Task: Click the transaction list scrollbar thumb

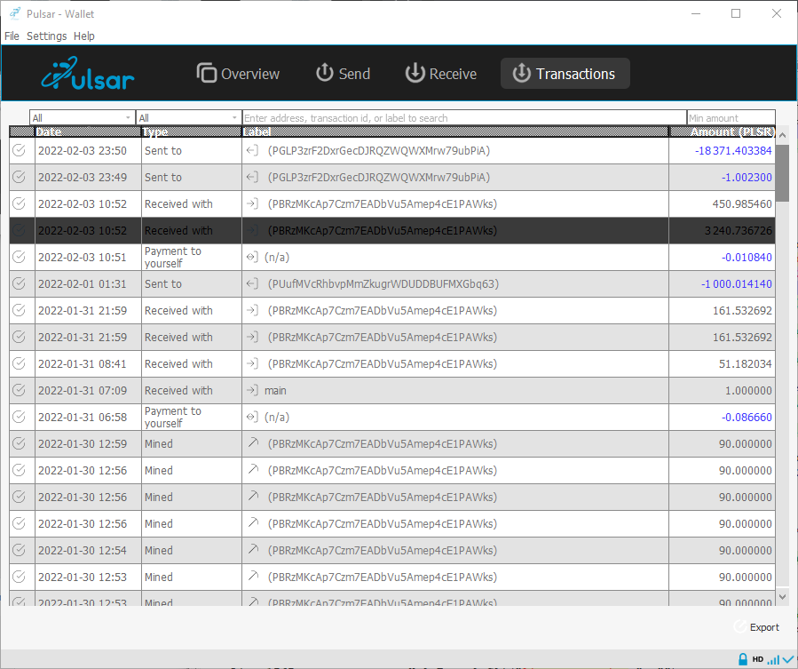Action: (x=782, y=173)
